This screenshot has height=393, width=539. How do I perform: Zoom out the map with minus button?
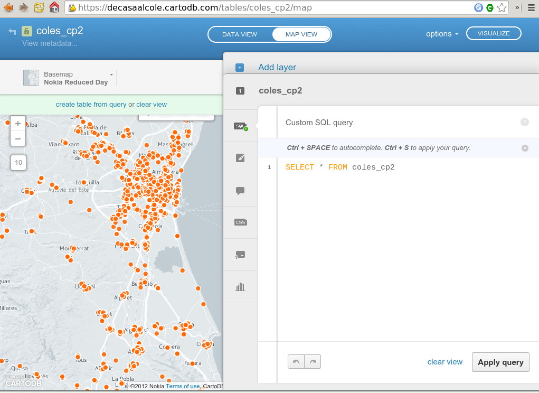(x=18, y=139)
